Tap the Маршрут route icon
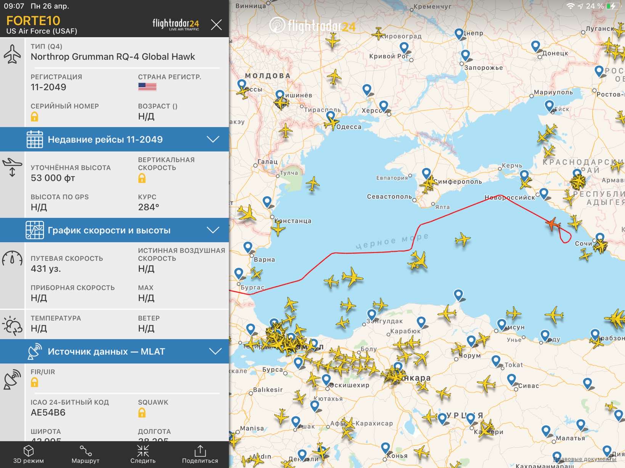This screenshot has width=625, height=468. click(x=85, y=454)
